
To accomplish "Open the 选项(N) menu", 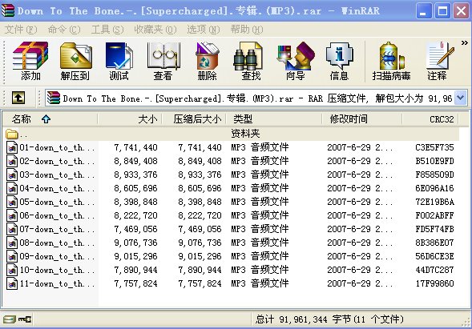I will (204, 30).
